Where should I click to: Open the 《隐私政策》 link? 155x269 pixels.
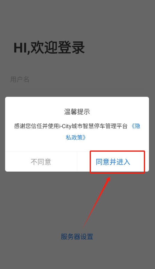(103, 132)
